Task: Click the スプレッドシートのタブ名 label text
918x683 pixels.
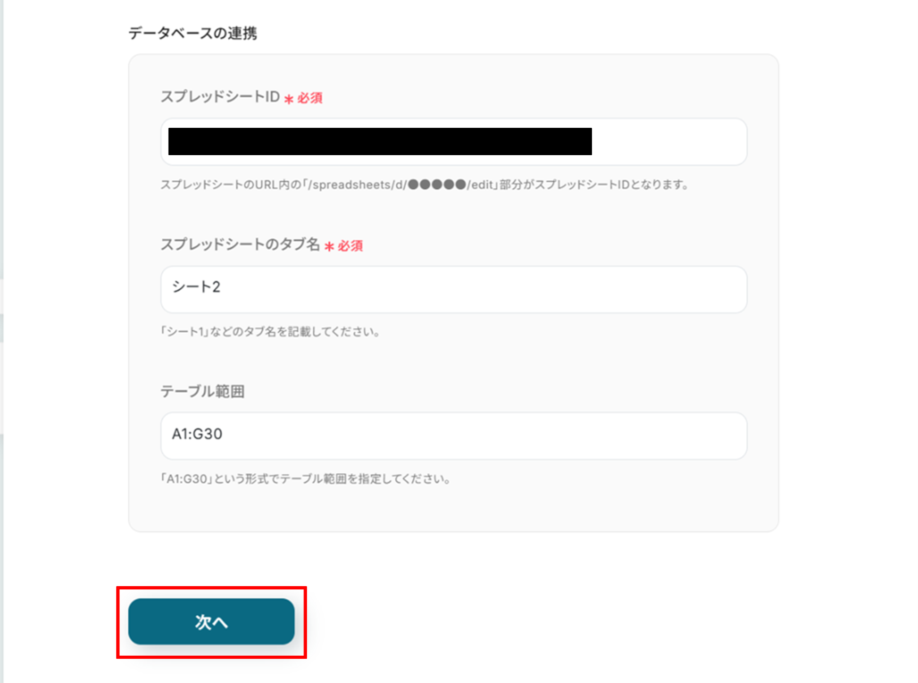Action: point(240,244)
